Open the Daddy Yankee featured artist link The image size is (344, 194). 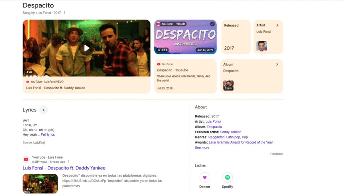(x=230, y=132)
